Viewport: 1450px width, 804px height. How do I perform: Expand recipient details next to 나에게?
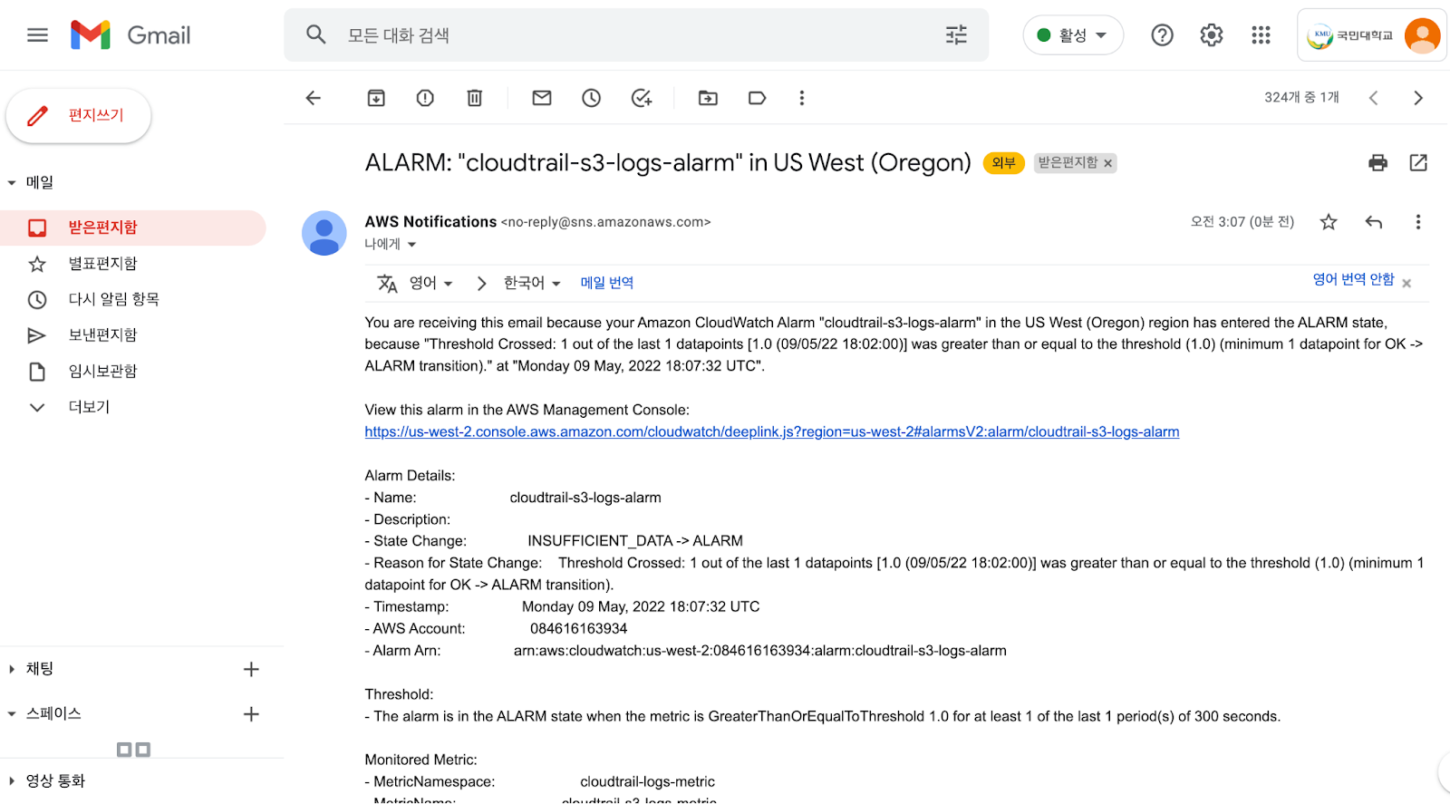411,245
